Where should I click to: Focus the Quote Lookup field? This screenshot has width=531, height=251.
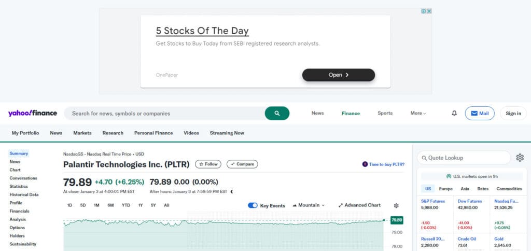tap(464, 158)
